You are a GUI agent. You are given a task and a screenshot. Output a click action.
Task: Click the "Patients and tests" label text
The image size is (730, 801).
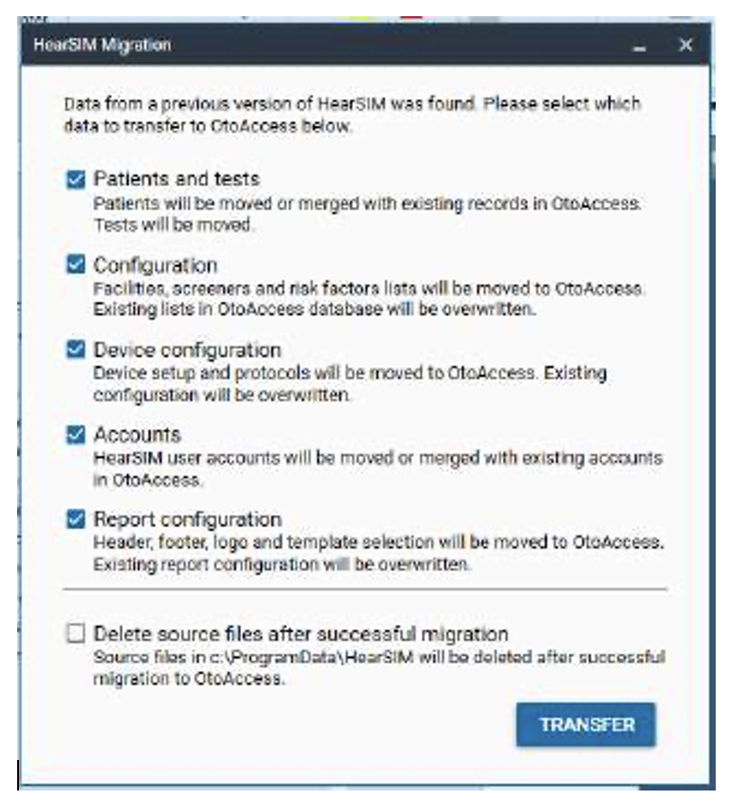point(176,179)
